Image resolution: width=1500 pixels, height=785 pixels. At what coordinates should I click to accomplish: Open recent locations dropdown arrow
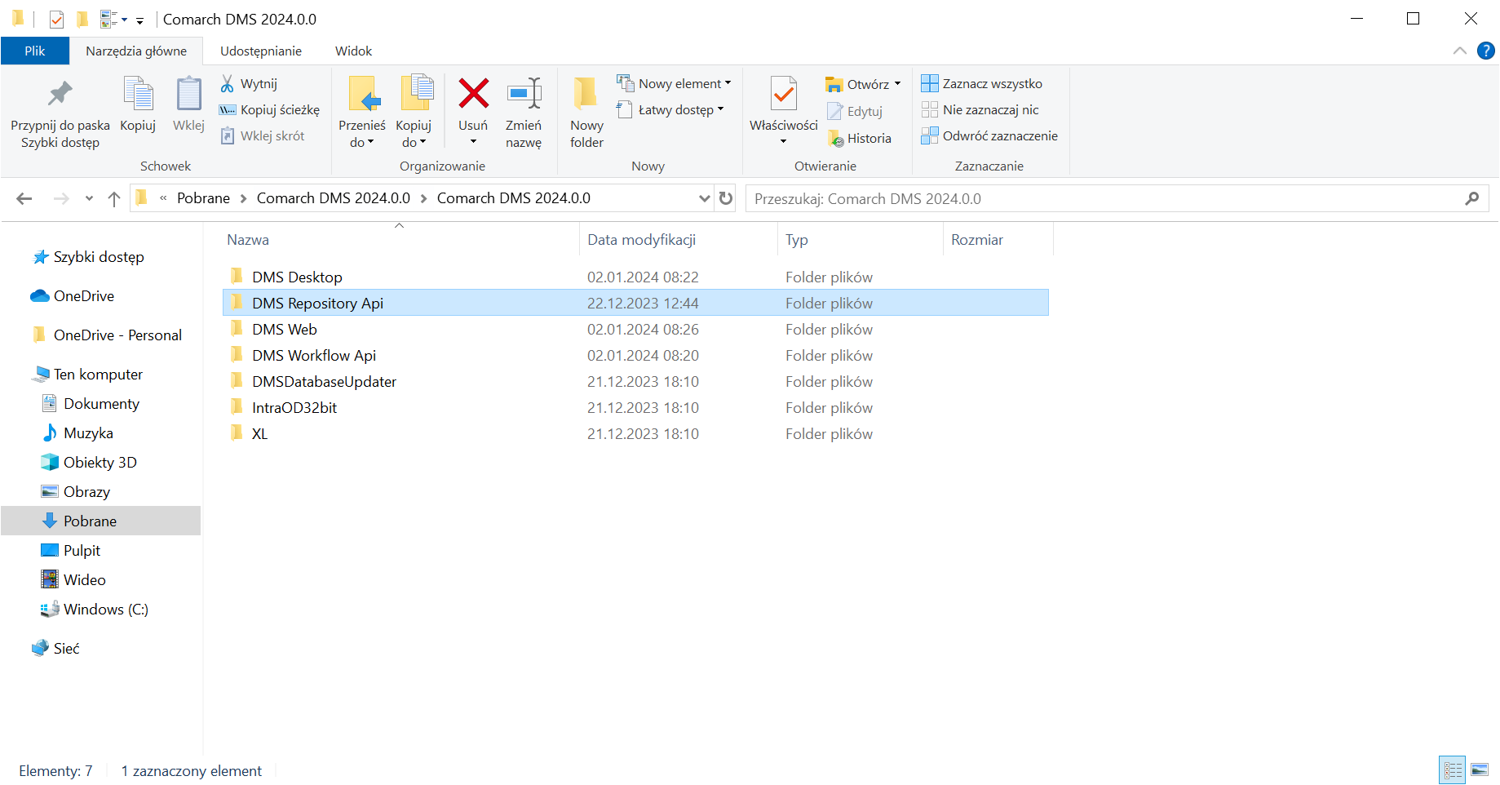tap(89, 198)
